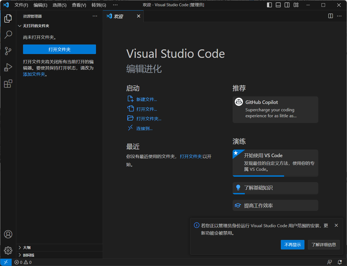Open the 转到(G) menu
Viewport: 347px width, 266px height.
(99, 5)
